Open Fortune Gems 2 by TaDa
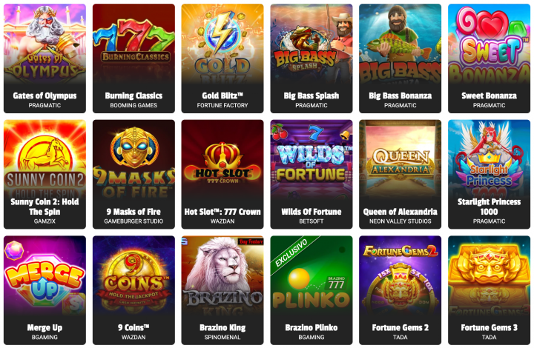Screen dimensions: 534x348 point(400,290)
